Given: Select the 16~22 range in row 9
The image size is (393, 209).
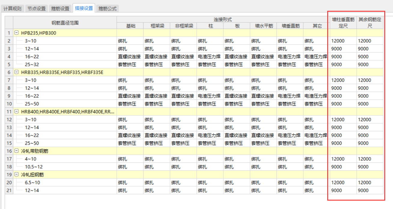Looking at the screenshot, I should 32,96.
